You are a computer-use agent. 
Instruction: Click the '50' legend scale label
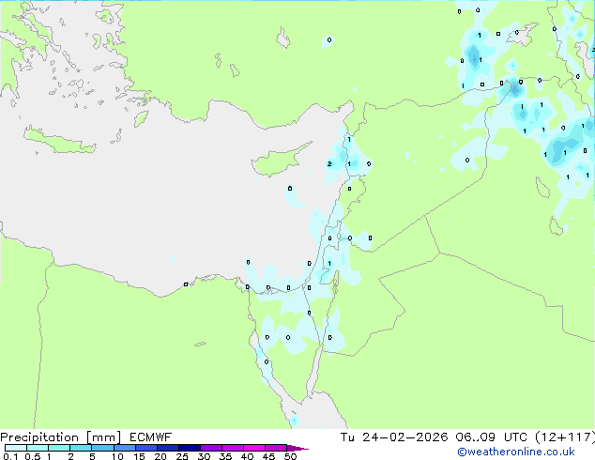pos(290,456)
